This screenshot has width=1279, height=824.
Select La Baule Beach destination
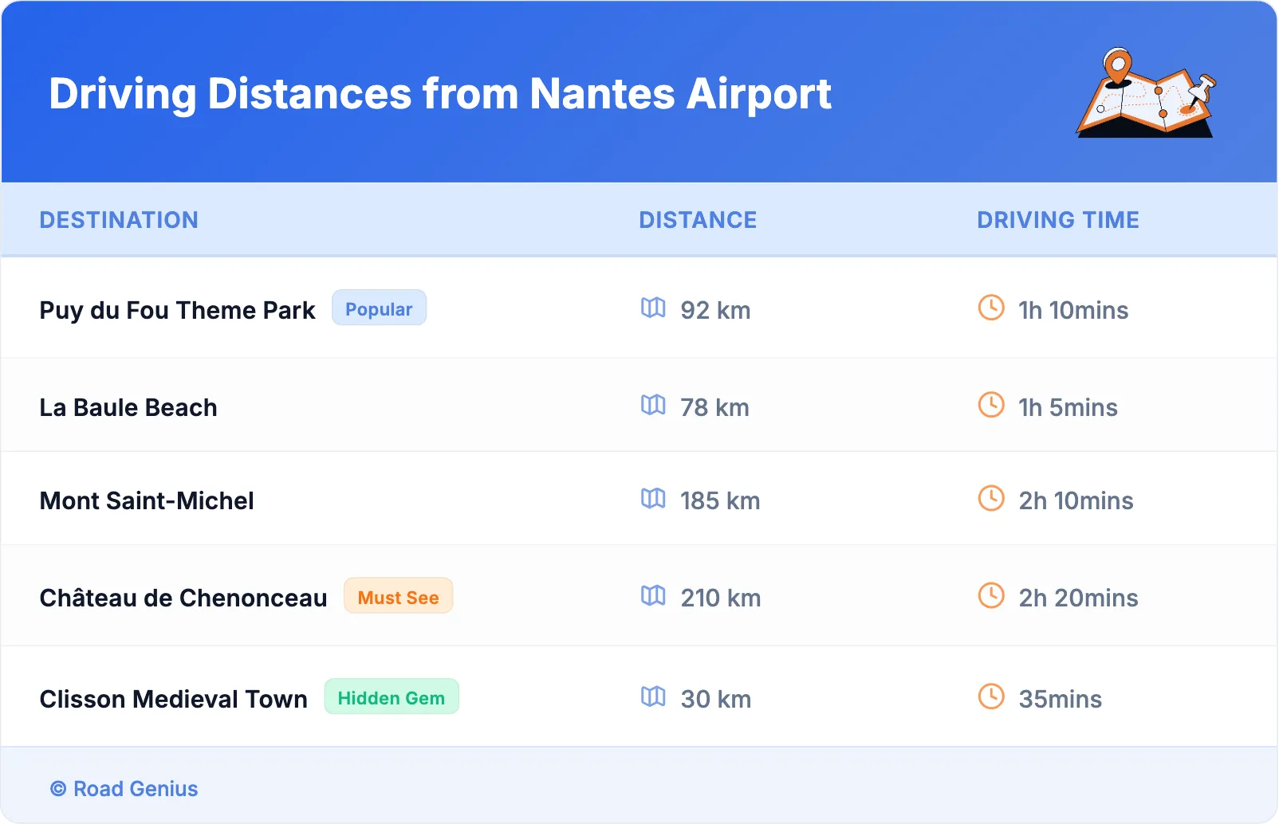click(x=128, y=407)
